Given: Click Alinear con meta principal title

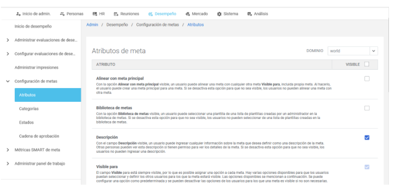Looking at the screenshot, I should coord(120,78).
